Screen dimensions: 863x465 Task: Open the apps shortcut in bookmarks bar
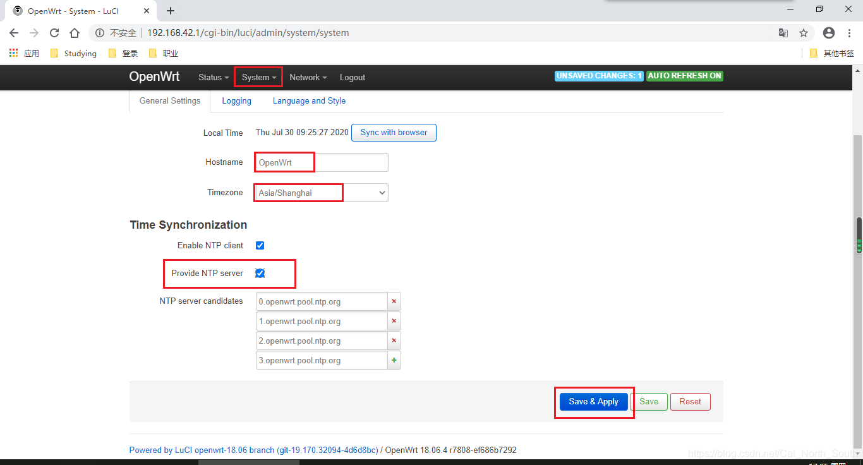point(24,54)
